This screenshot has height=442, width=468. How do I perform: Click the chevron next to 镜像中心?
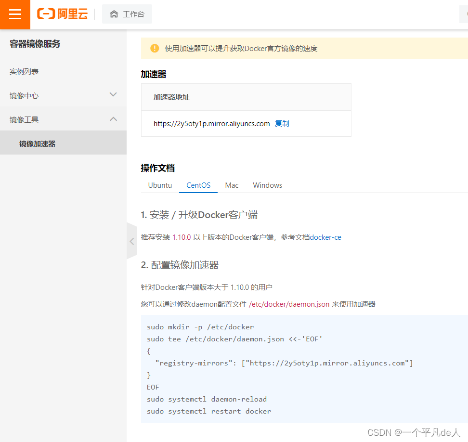tap(113, 95)
